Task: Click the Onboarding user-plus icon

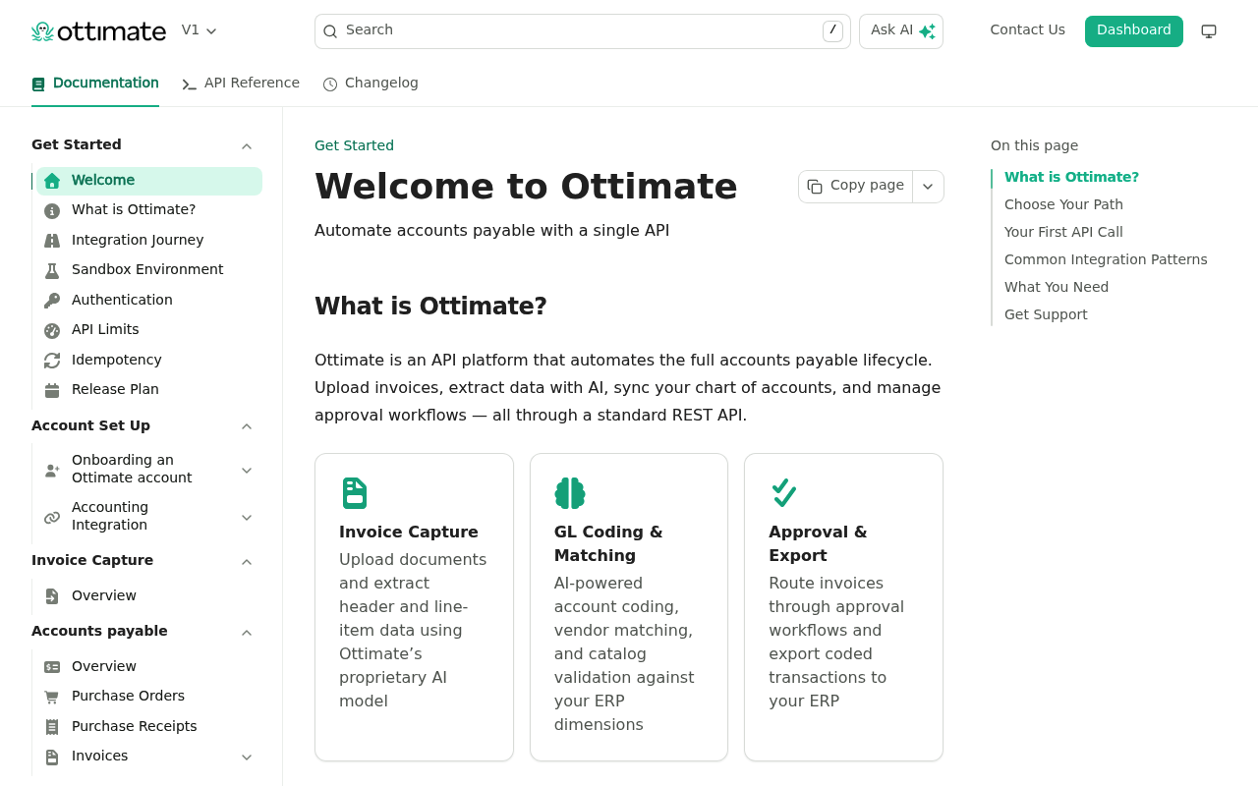Action: [x=52, y=471]
